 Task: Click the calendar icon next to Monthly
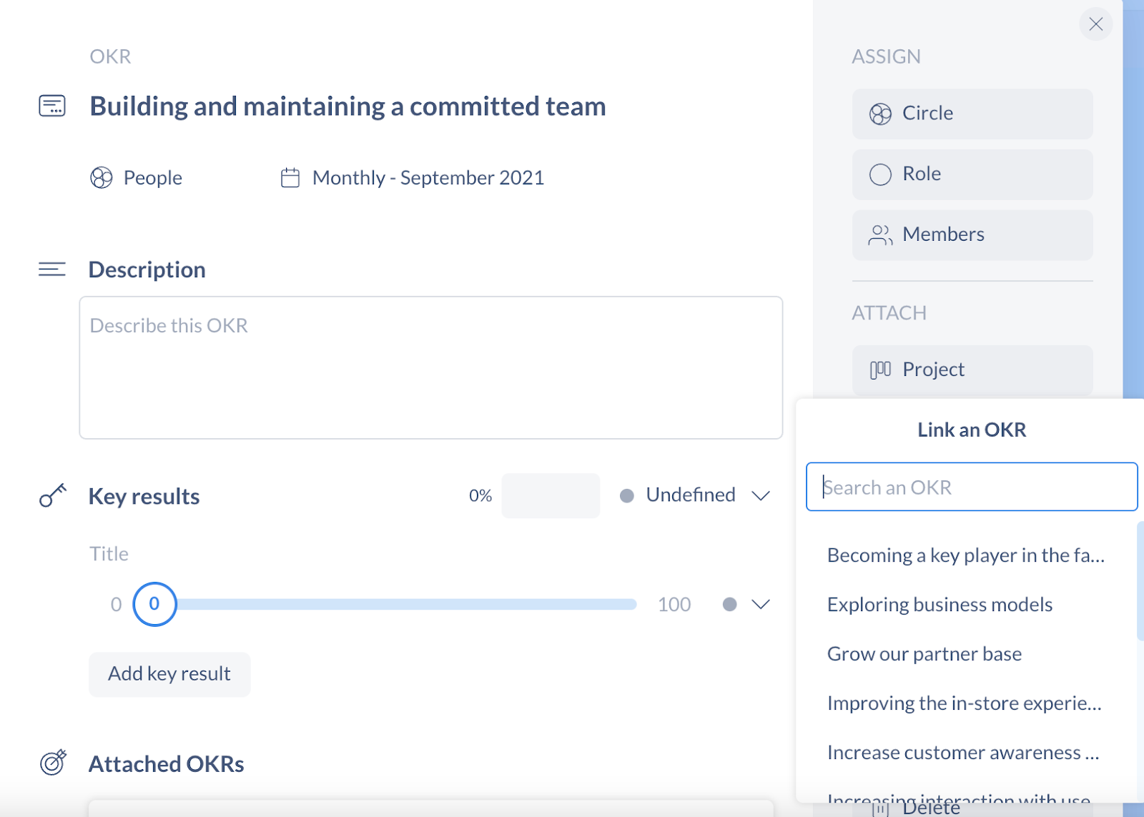tap(290, 177)
